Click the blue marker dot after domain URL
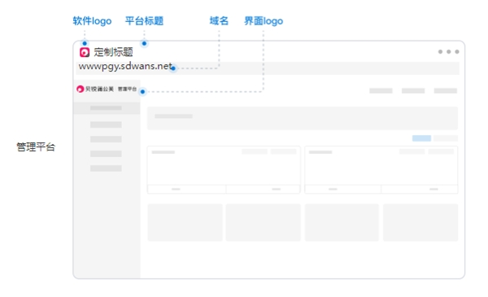 [x=173, y=68]
